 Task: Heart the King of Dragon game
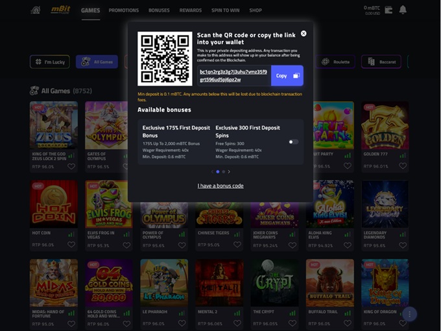403,324
